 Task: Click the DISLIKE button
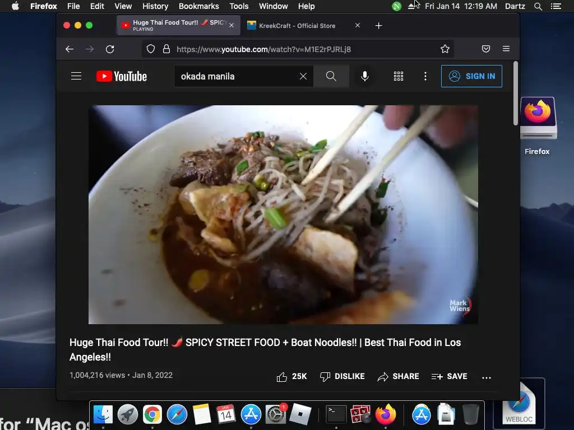coord(342,377)
